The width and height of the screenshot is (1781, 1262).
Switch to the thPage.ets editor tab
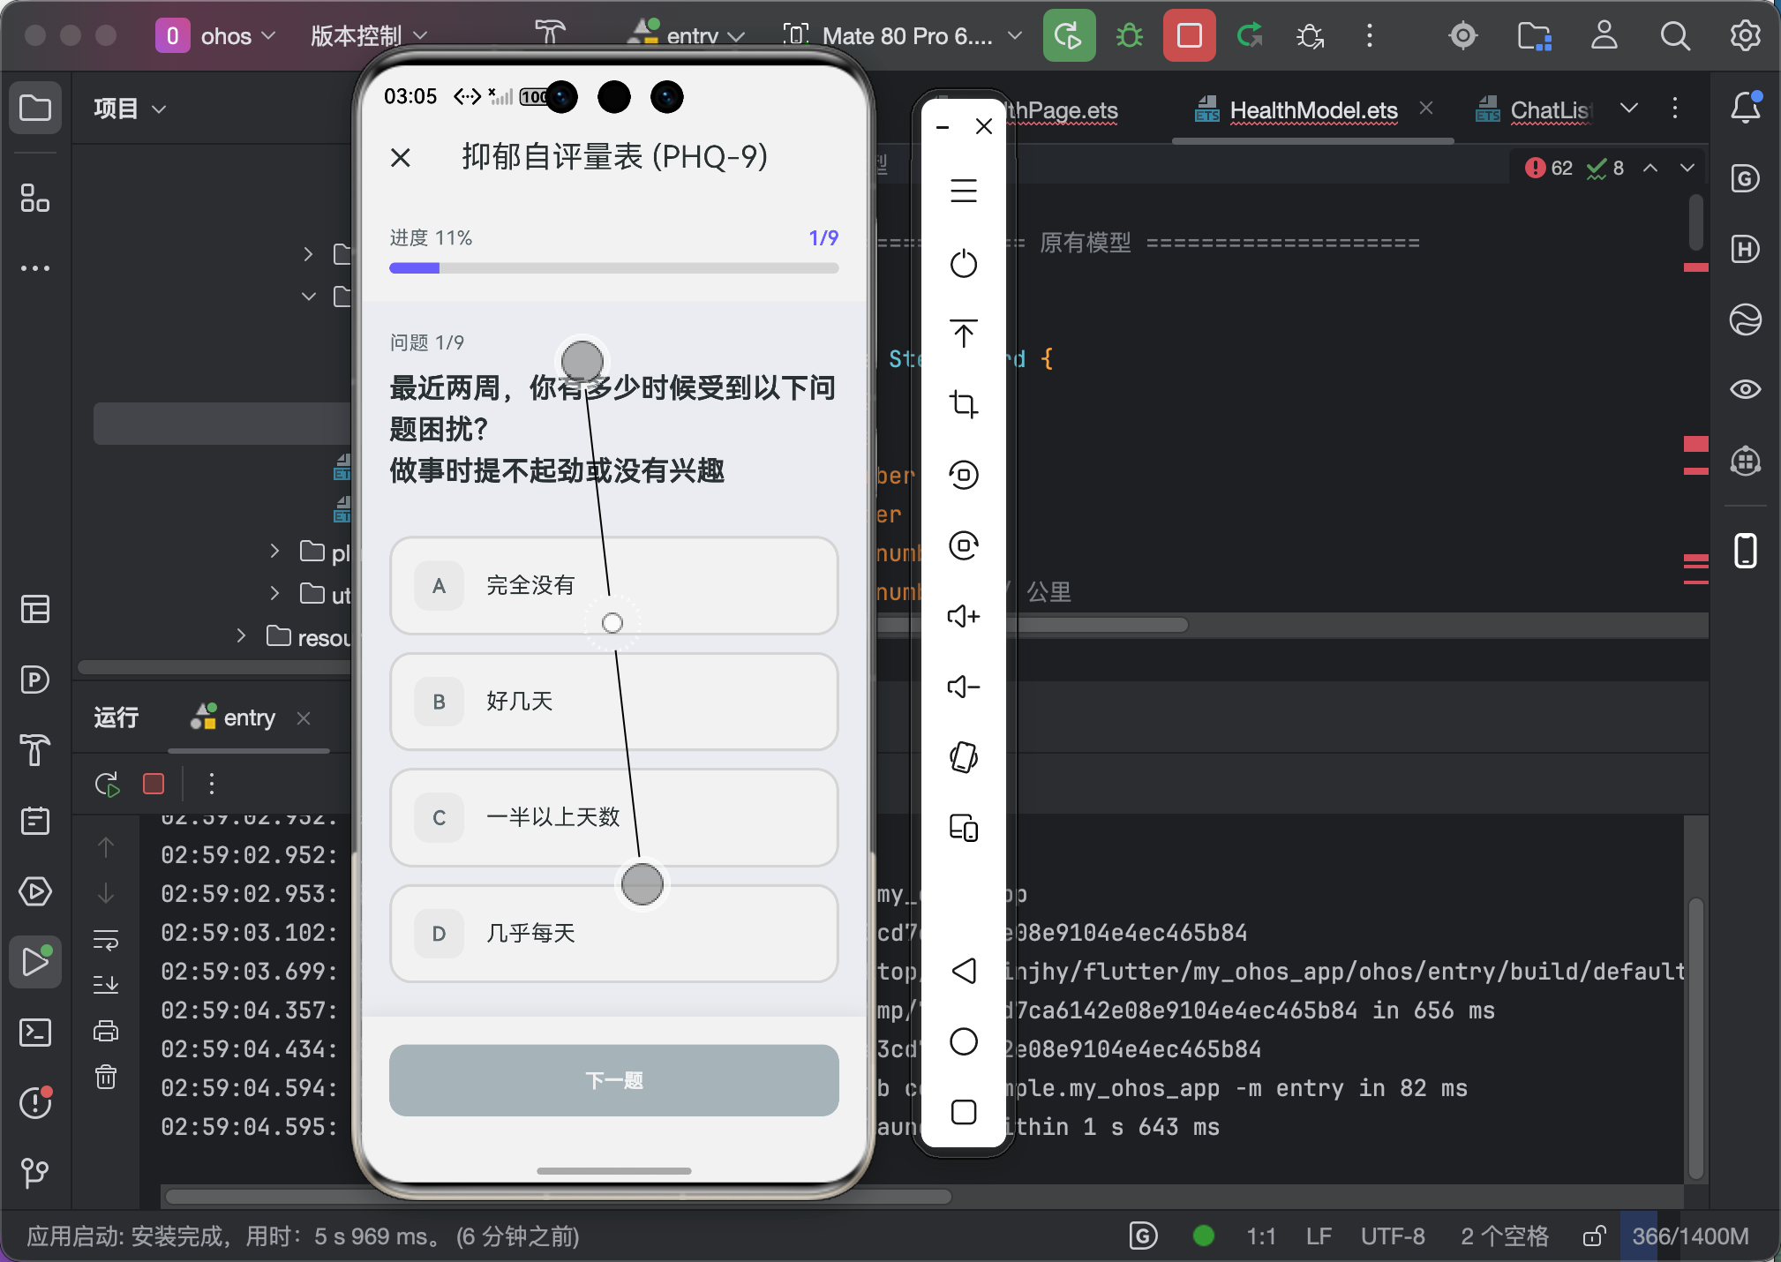pyautogui.click(x=1063, y=110)
